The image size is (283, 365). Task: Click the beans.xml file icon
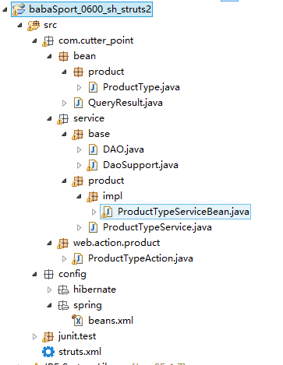pos(77,321)
